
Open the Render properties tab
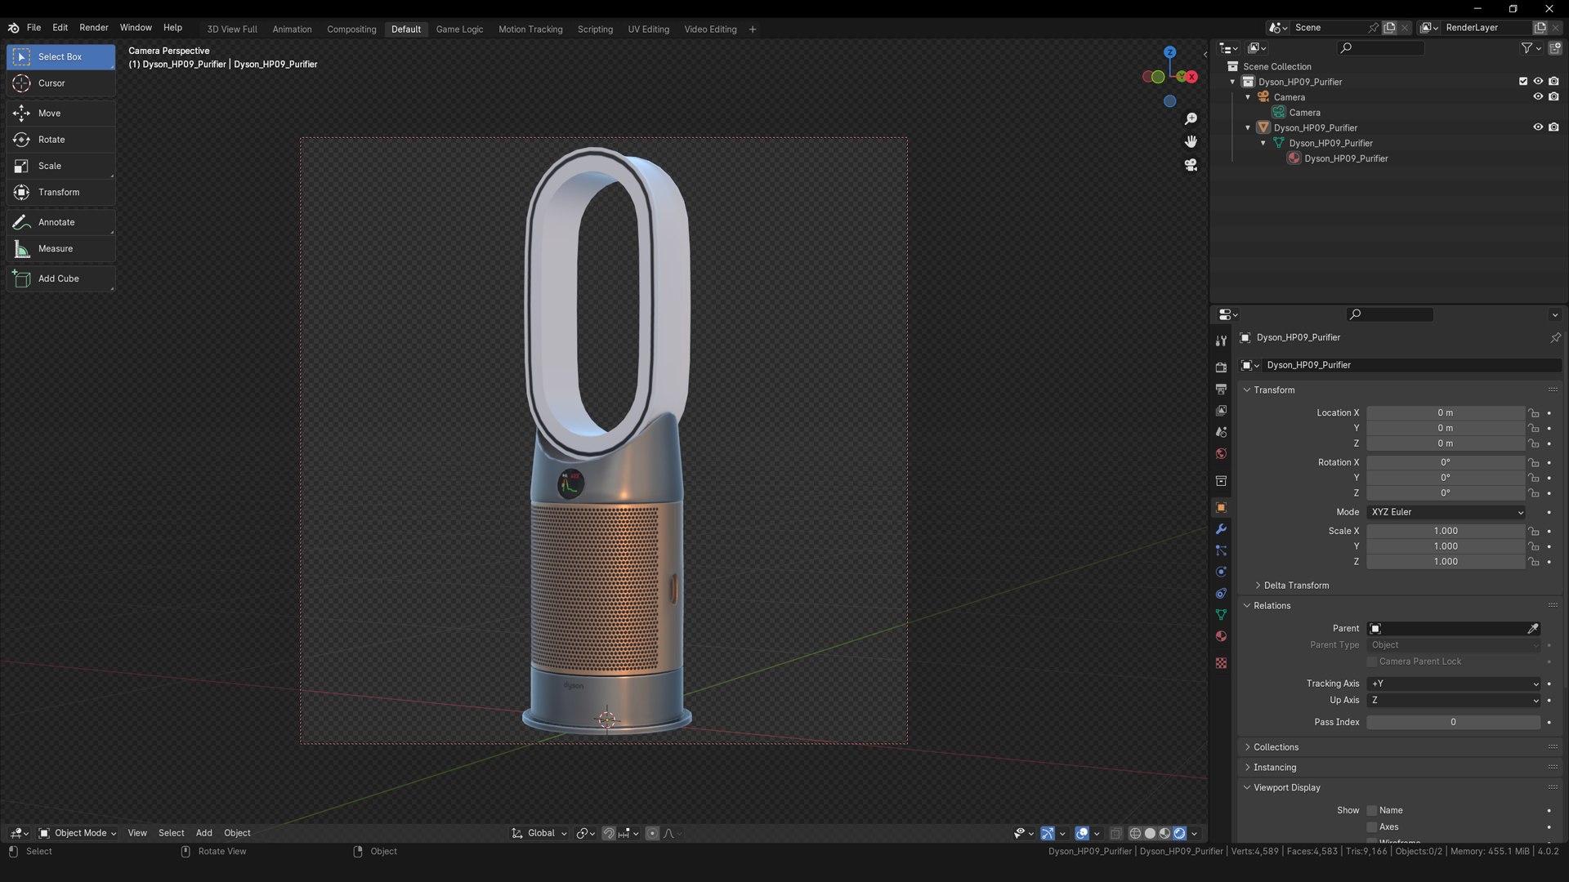click(1221, 367)
